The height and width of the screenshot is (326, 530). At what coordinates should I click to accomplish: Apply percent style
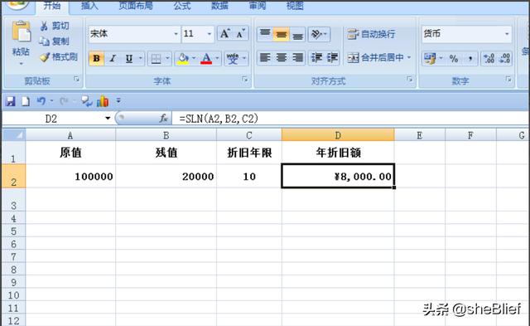(x=454, y=59)
